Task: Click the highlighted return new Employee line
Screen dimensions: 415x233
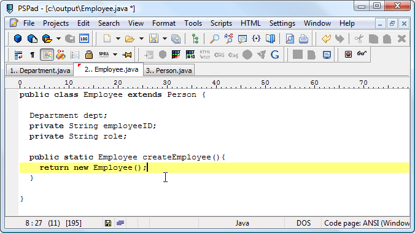Action: (214, 167)
